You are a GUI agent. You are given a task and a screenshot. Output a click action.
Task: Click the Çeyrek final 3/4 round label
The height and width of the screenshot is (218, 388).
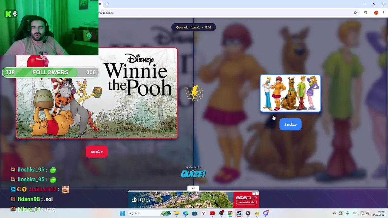193,27
